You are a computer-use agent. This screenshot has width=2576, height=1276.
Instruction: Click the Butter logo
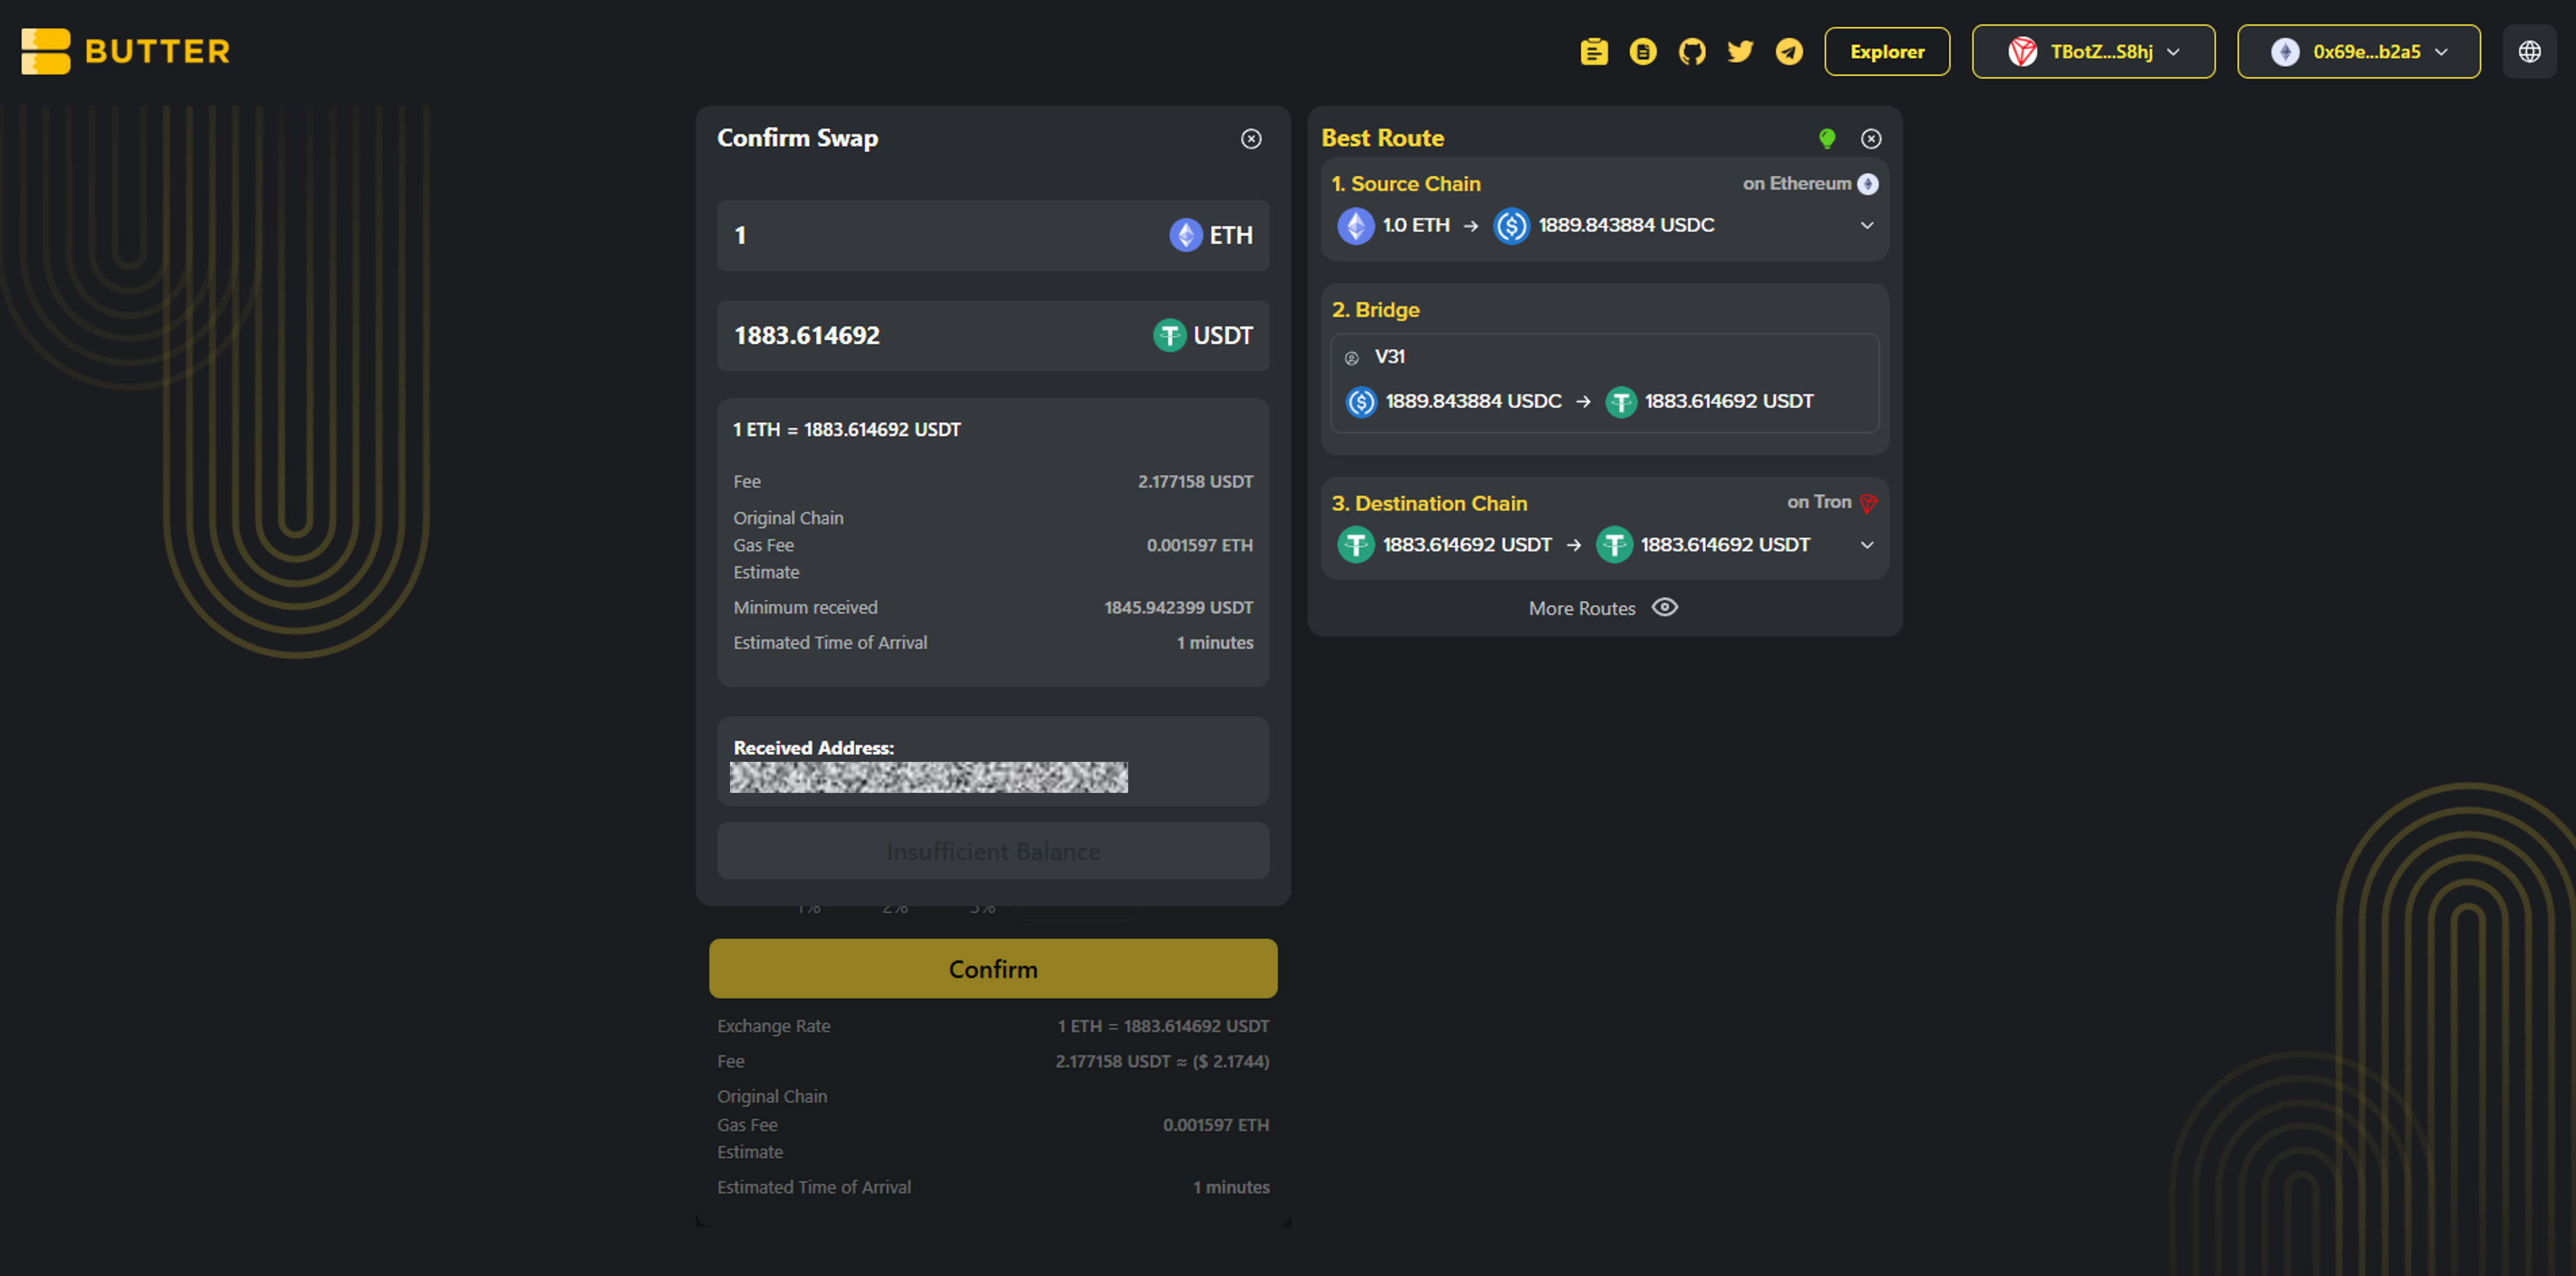[x=126, y=51]
